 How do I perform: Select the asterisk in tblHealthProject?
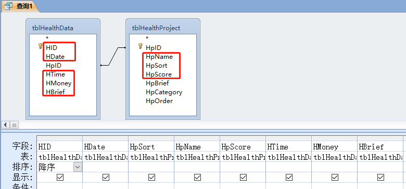(x=147, y=39)
